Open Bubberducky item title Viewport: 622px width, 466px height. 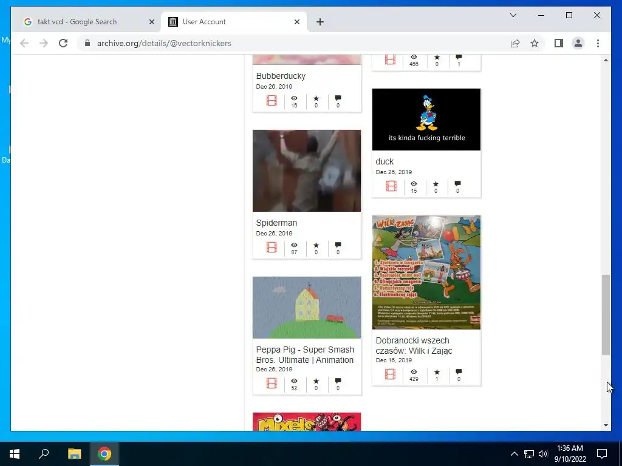click(281, 76)
